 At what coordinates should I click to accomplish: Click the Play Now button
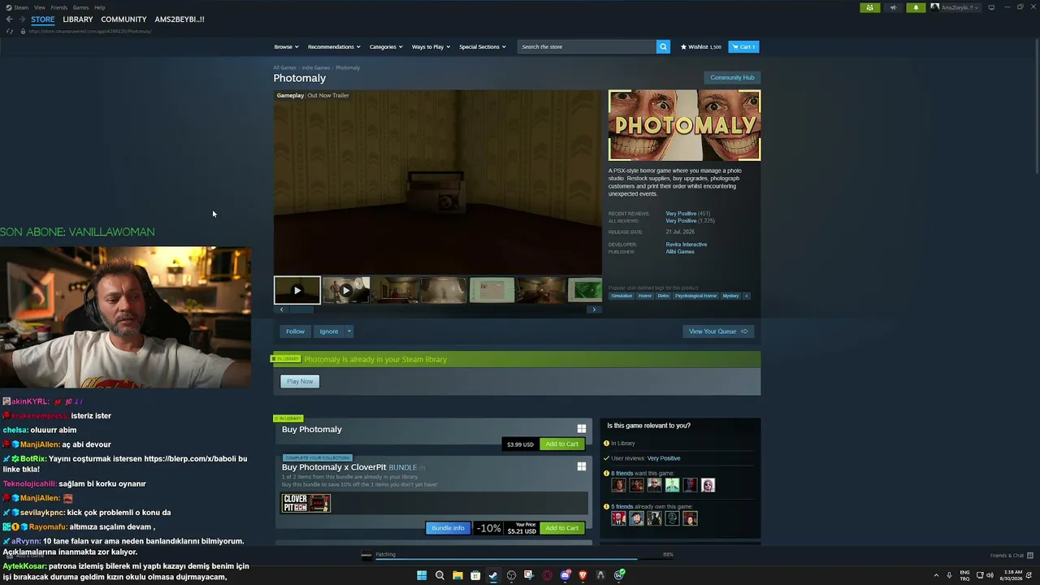[x=300, y=382]
